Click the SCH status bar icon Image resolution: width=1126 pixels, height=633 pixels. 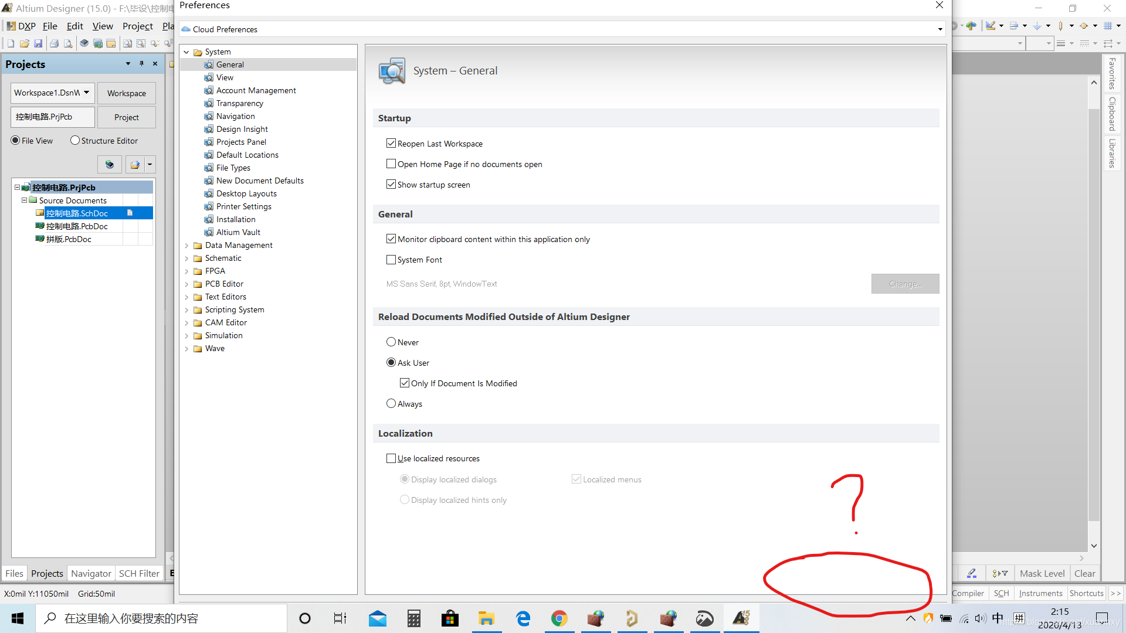tap(1003, 593)
